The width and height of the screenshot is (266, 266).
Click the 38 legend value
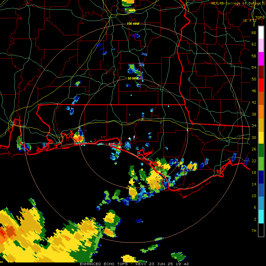coord(254,114)
